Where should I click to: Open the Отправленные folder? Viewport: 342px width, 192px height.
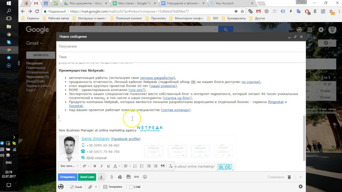[x=37, y=72]
